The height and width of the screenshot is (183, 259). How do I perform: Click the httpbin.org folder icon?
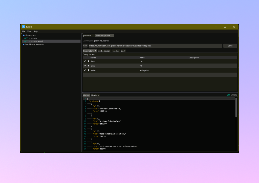(24, 44)
